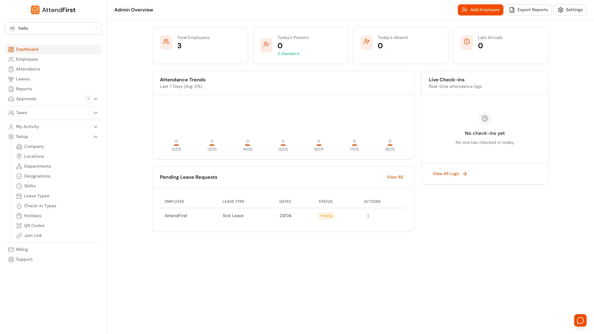Click the Late Arrivals clock icon
The width and height of the screenshot is (594, 334).
coord(467,42)
